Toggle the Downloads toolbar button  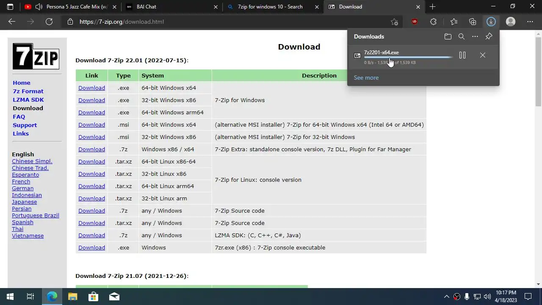tap(491, 22)
